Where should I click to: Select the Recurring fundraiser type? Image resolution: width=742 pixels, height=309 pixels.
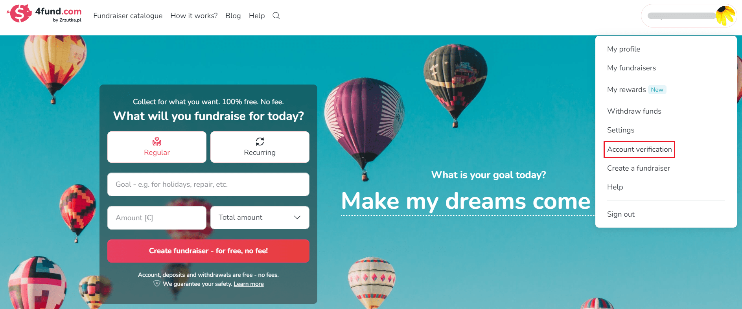click(260, 147)
